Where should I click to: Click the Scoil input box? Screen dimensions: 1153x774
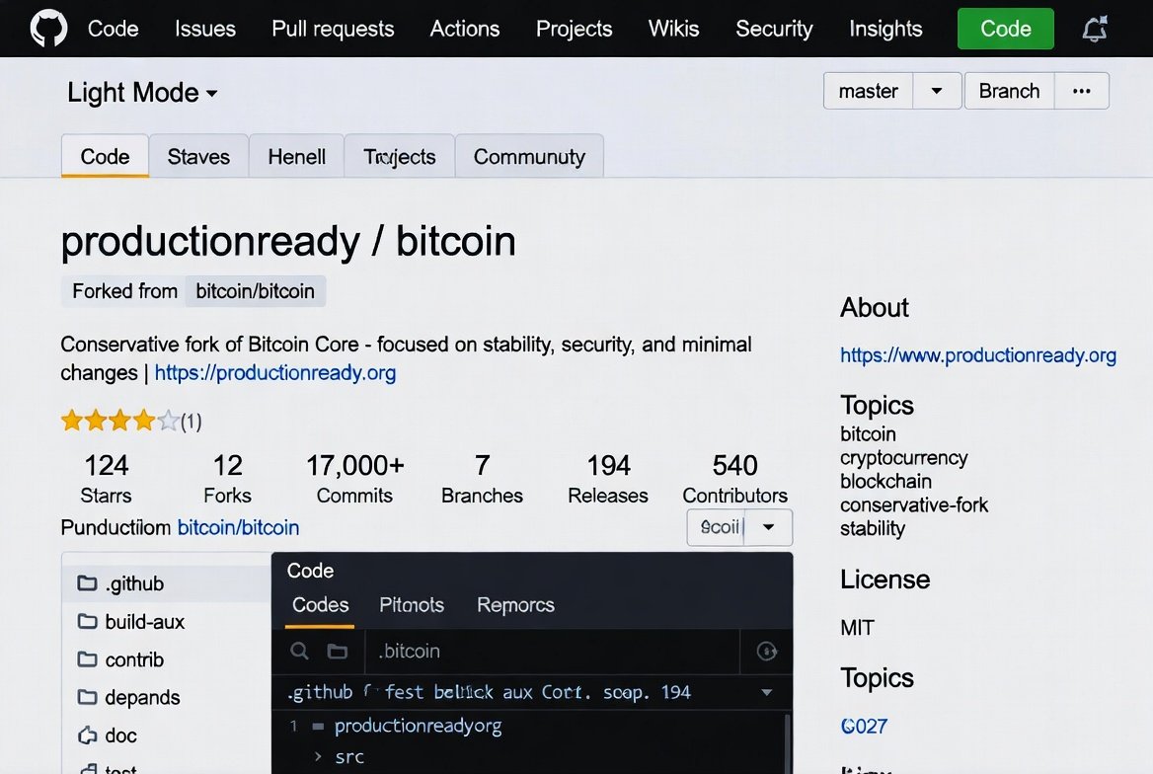pyautogui.click(x=717, y=527)
